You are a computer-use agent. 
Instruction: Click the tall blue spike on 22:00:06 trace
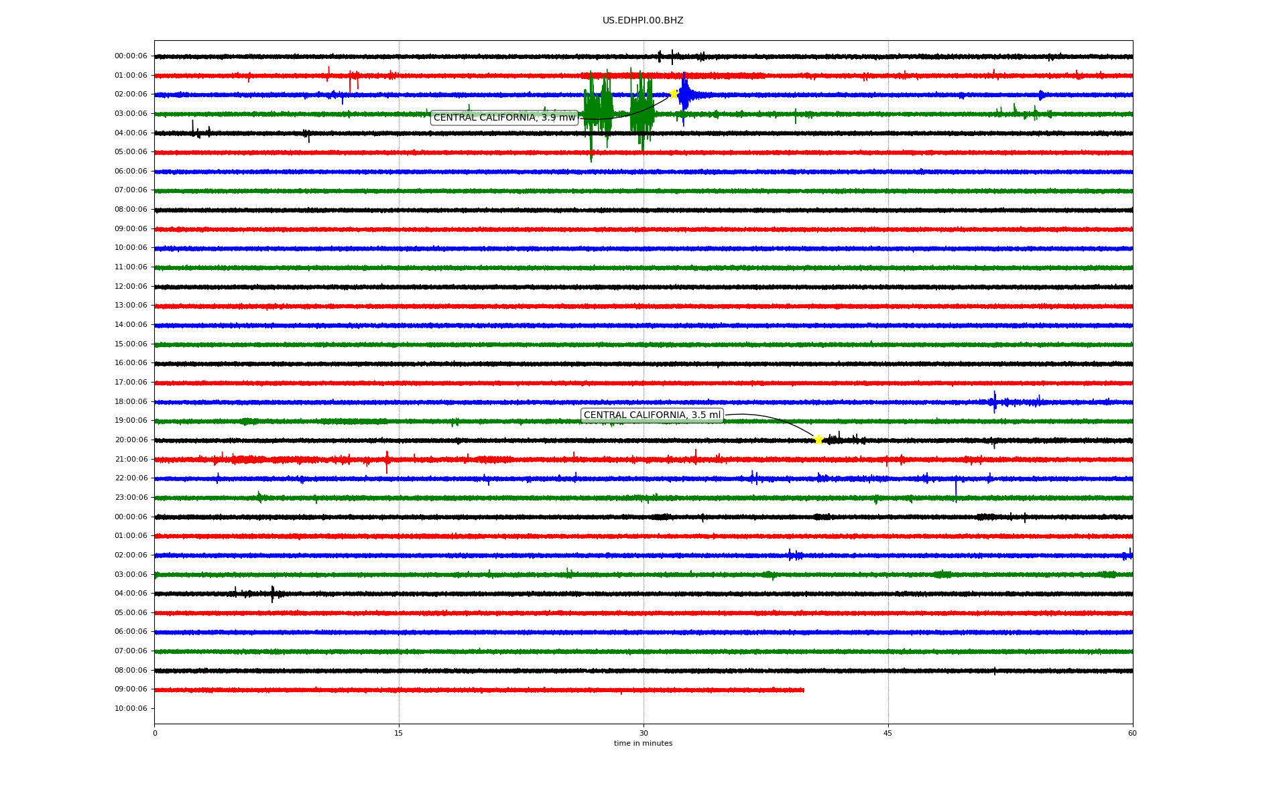click(x=956, y=489)
